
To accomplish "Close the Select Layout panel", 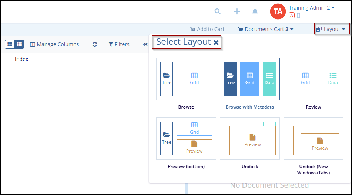I will [x=216, y=43].
